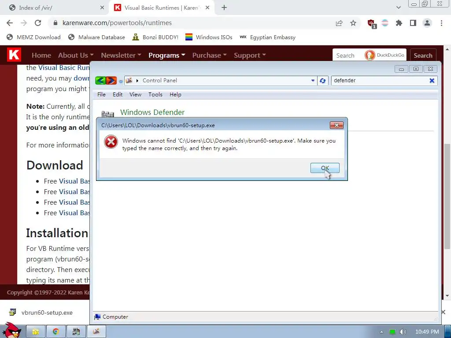
Task: Toggle Chrome side panel
Action: click(x=413, y=23)
